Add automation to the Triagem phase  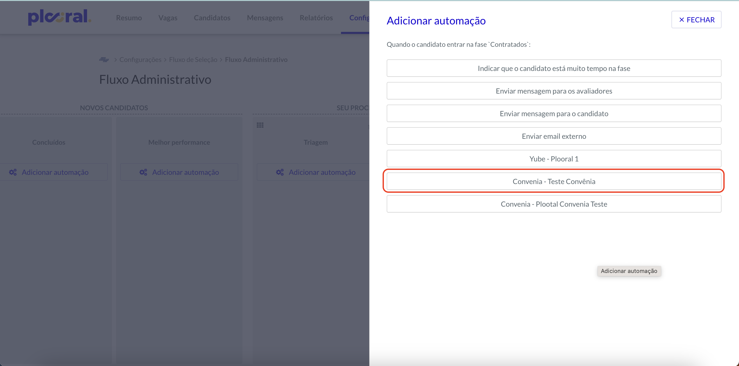tap(313, 172)
